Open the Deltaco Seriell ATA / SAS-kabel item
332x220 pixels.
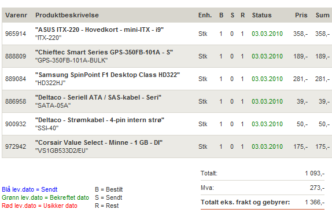click(x=98, y=97)
